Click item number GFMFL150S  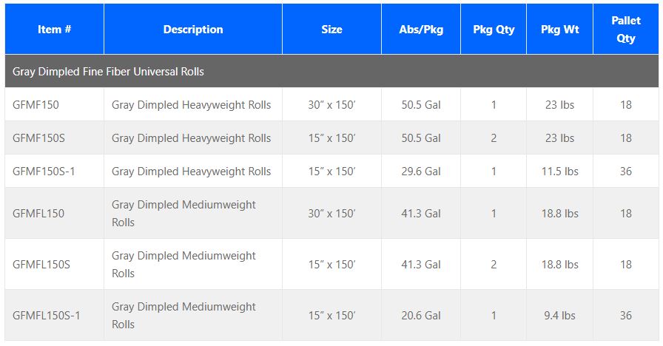click(x=41, y=265)
